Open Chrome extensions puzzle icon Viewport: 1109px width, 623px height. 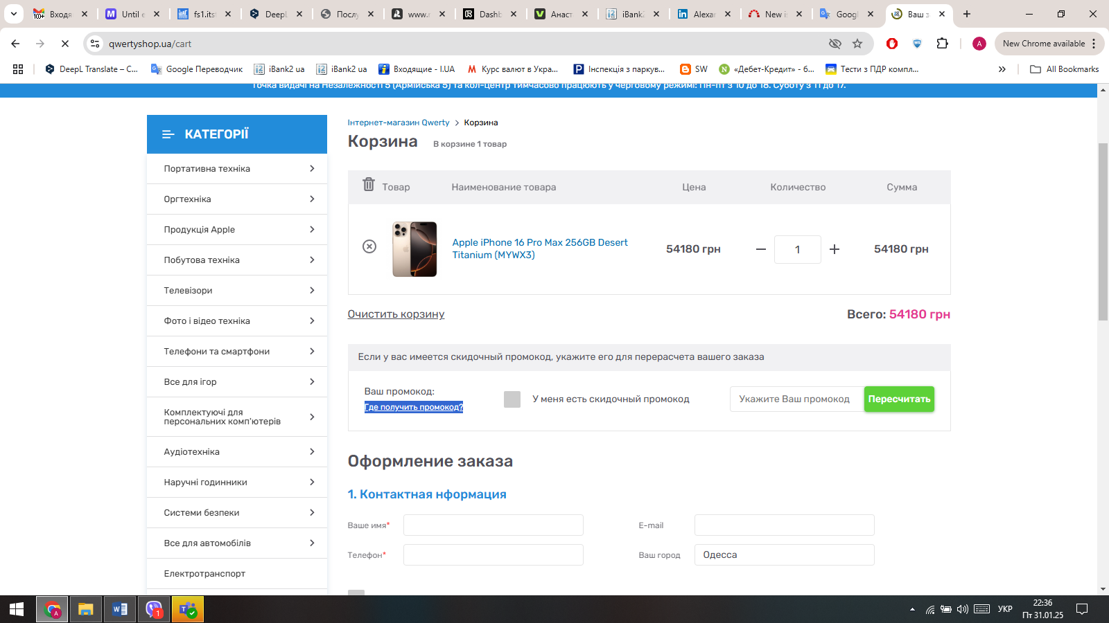[942, 44]
